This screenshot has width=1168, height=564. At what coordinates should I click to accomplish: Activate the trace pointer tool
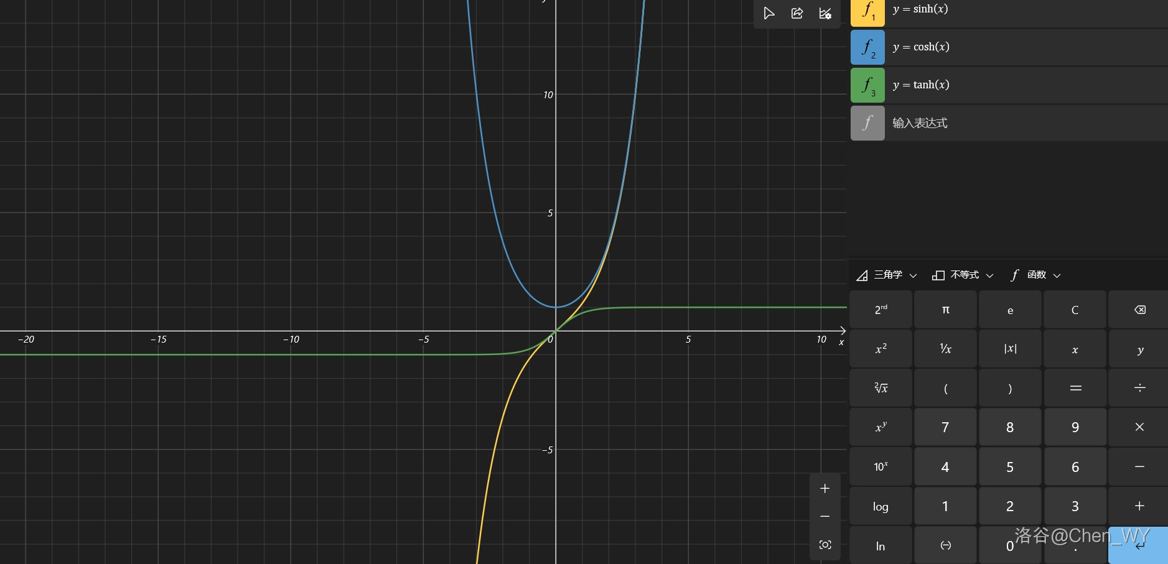(x=769, y=13)
